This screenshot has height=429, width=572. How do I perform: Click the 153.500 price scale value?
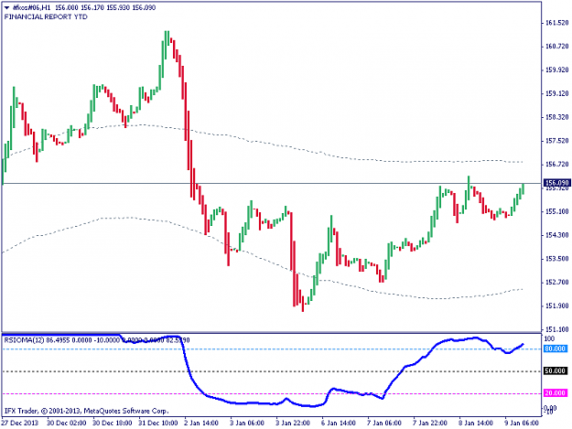pos(556,259)
